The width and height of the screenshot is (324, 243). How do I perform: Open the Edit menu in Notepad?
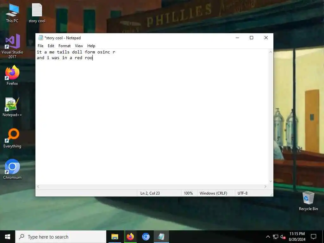tap(51, 46)
